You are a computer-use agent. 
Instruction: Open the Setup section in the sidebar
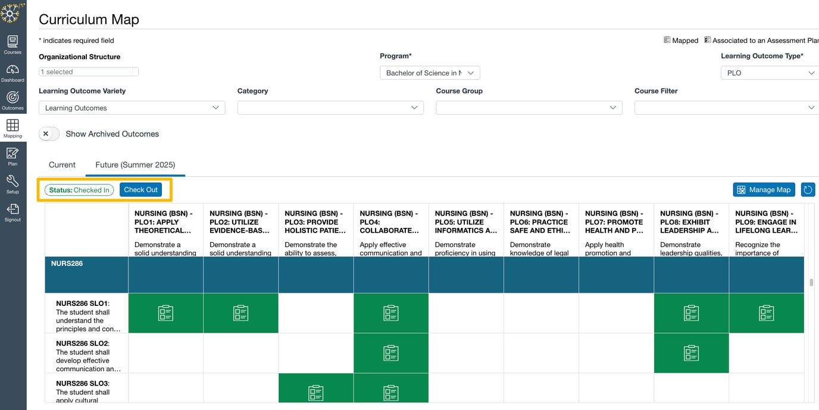(12, 183)
